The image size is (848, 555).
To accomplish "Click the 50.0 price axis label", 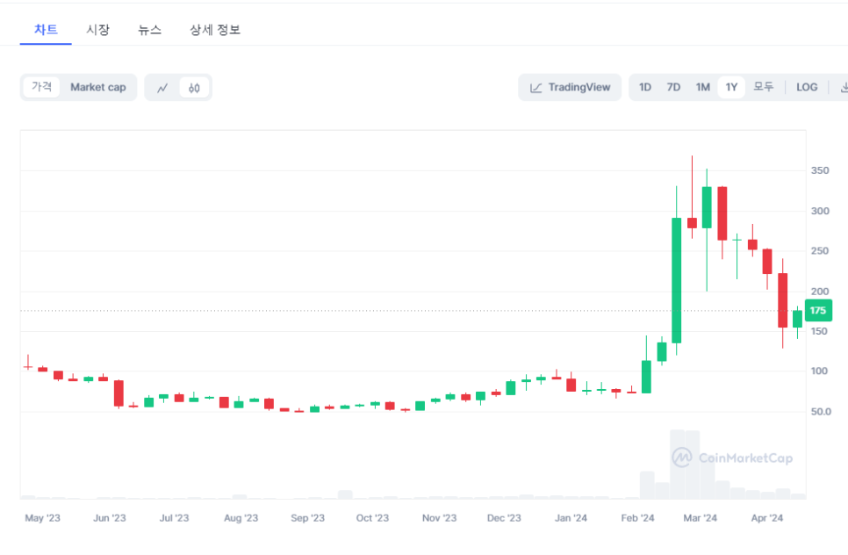I will 821,412.
